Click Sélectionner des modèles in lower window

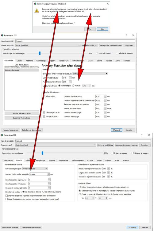tap(31, 228)
